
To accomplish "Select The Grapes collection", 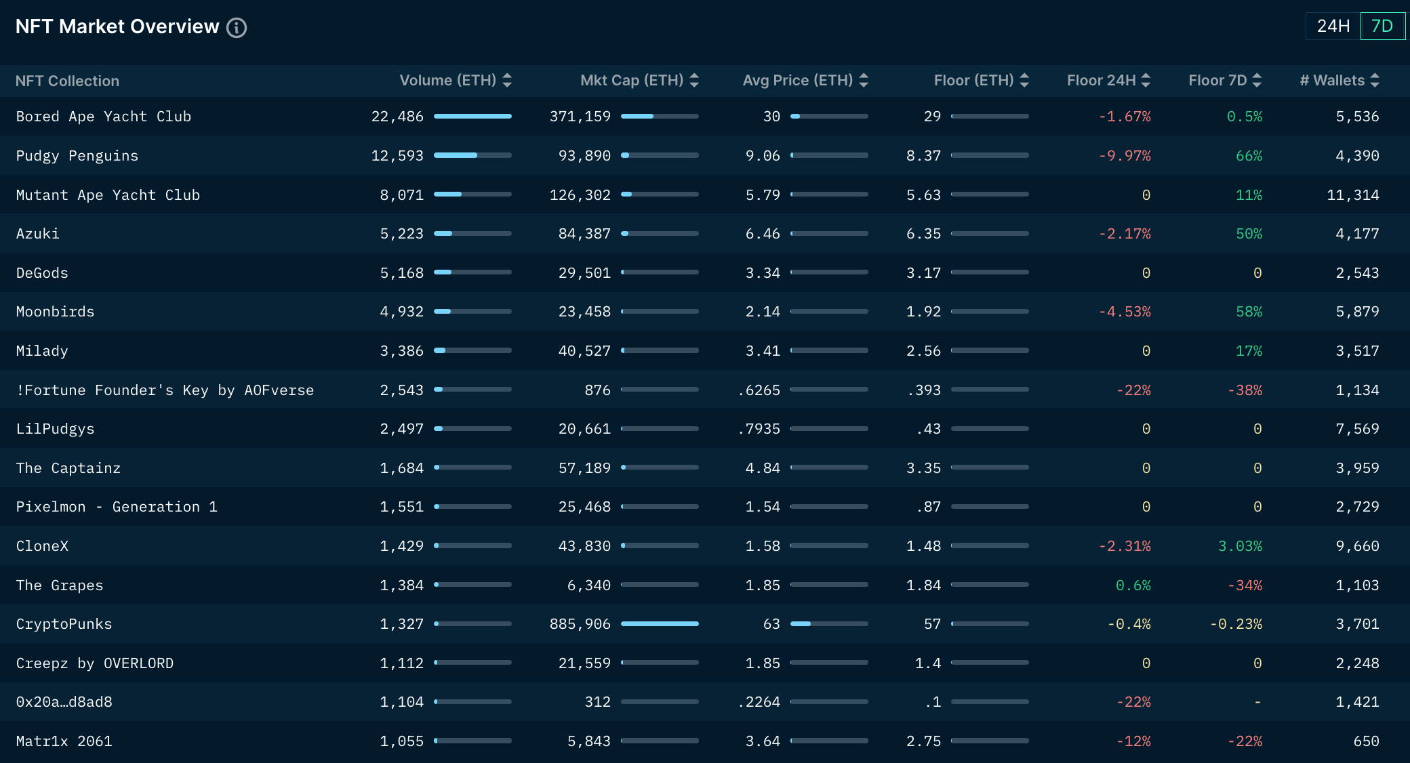I will click(60, 585).
